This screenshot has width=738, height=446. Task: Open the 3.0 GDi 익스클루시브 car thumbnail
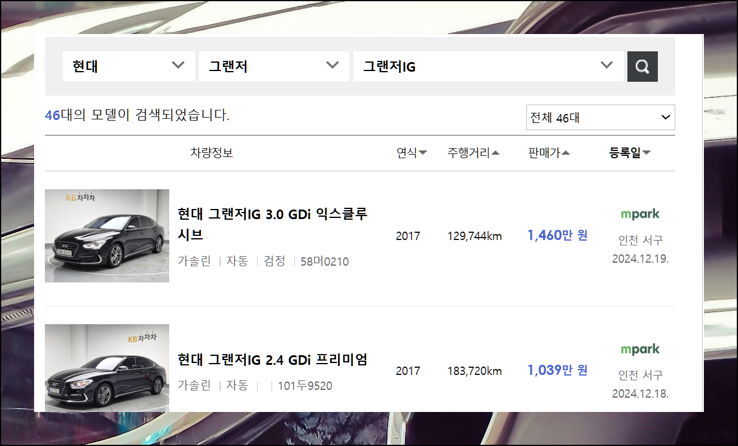(x=107, y=236)
